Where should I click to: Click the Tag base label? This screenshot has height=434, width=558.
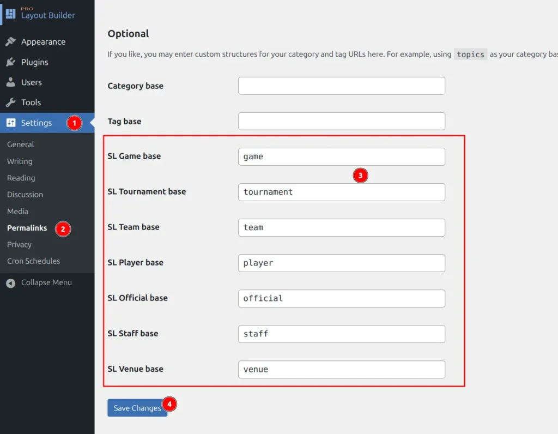(124, 122)
